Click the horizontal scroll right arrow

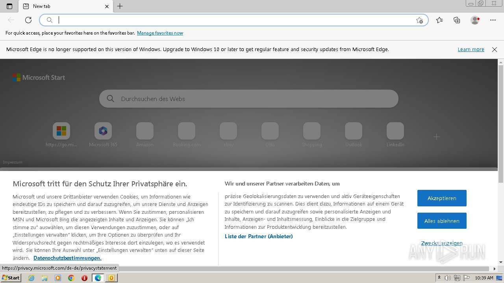pyautogui.click(x=495, y=269)
